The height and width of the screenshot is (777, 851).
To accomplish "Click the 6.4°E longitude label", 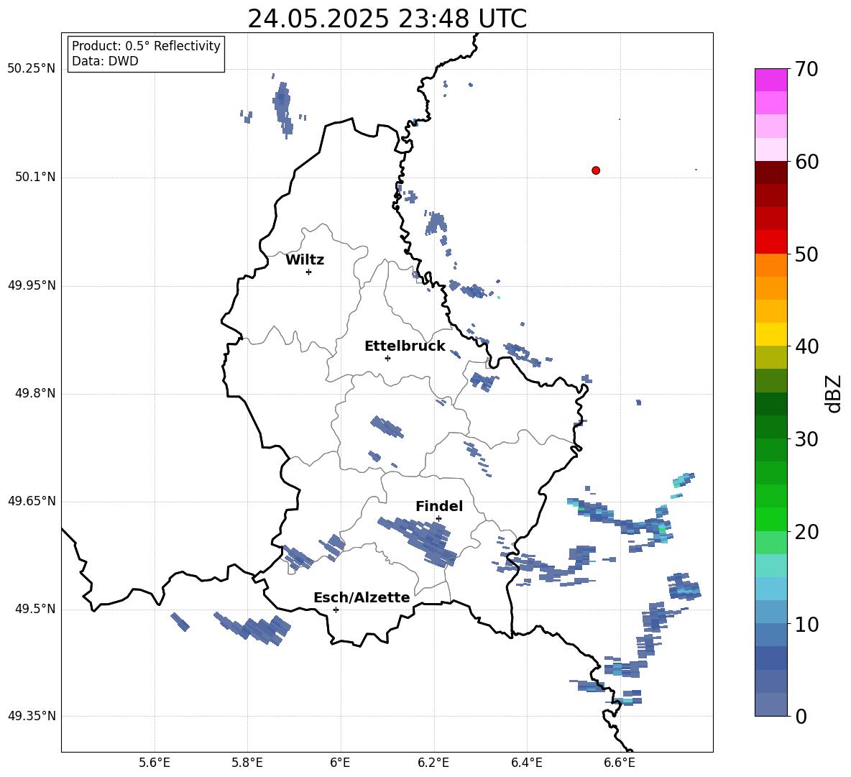I will point(526,763).
